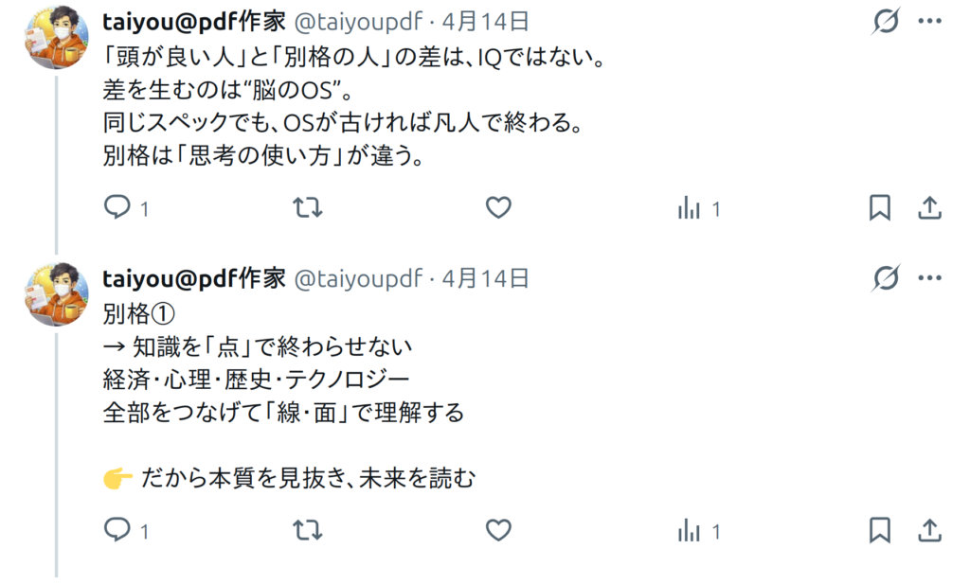
Task: Like the 別格① tweet
Action: [x=498, y=530]
